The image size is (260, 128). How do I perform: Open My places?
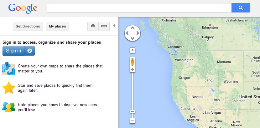pyautogui.click(x=57, y=26)
